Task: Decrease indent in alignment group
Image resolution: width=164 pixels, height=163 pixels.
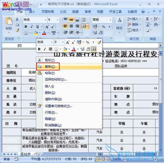Action: coord(66,32)
